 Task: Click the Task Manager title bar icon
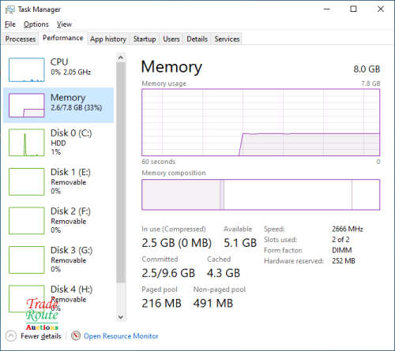(x=10, y=9)
